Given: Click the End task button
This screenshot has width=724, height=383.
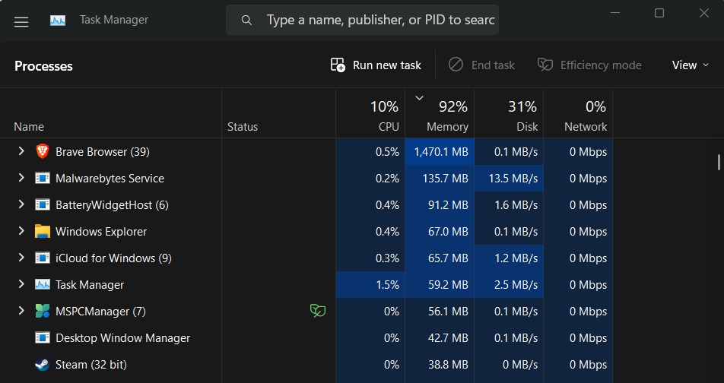Looking at the screenshot, I should click(481, 65).
